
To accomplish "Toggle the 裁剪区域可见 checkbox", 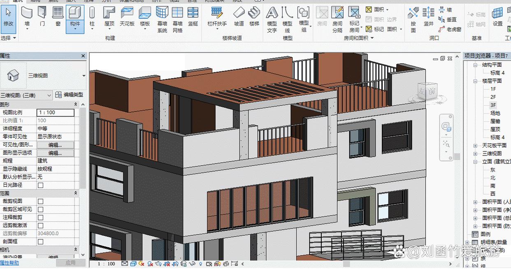I will coord(40,209).
